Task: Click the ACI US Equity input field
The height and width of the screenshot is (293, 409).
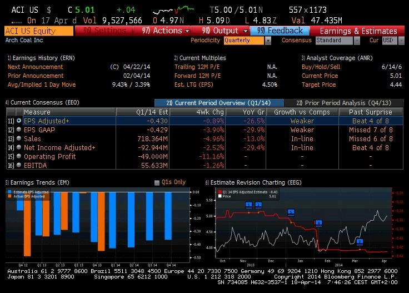Action: (39, 31)
